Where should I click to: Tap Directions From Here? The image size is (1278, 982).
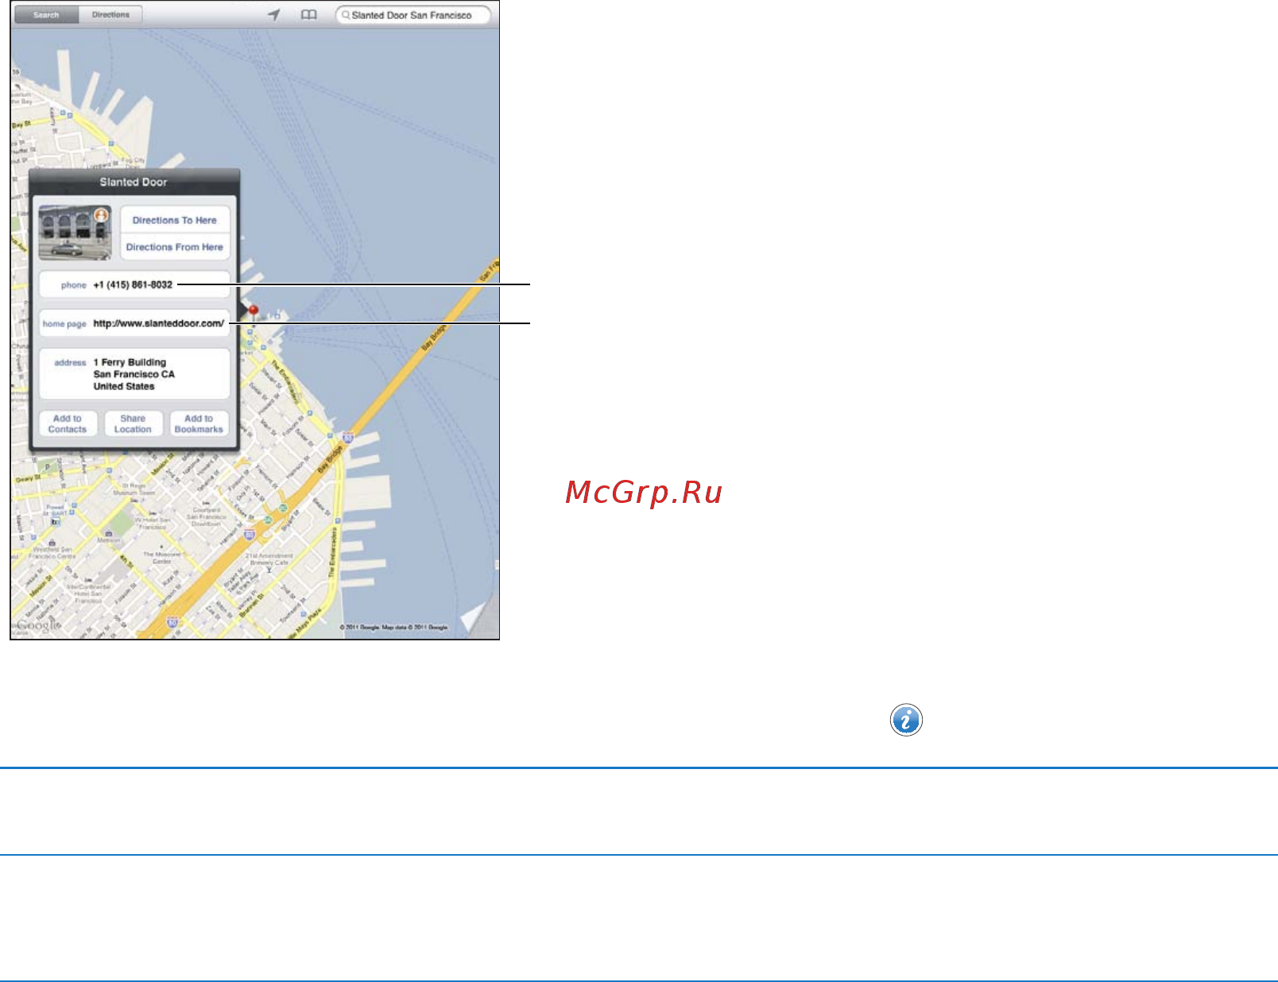point(175,247)
